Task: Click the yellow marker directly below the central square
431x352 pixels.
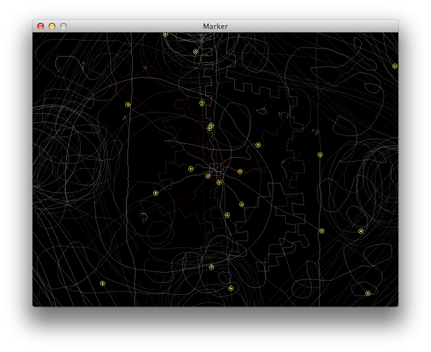Action: point(219,183)
